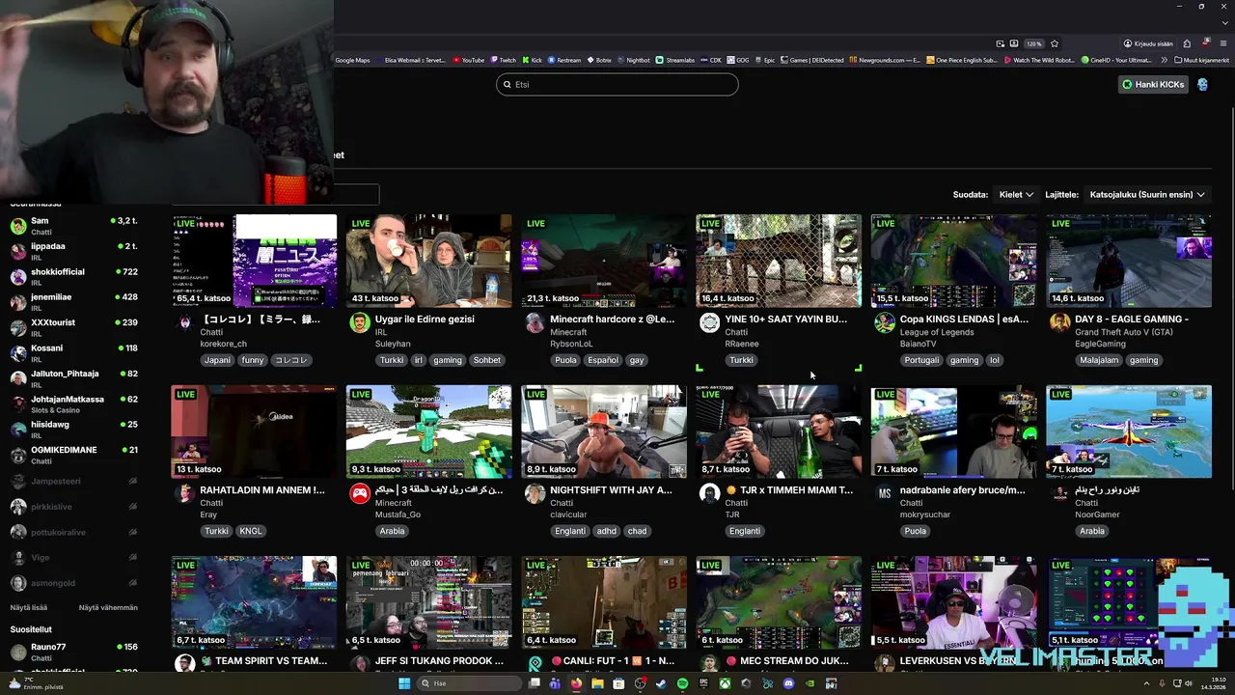Open Discord from the taskbar

(x=788, y=683)
